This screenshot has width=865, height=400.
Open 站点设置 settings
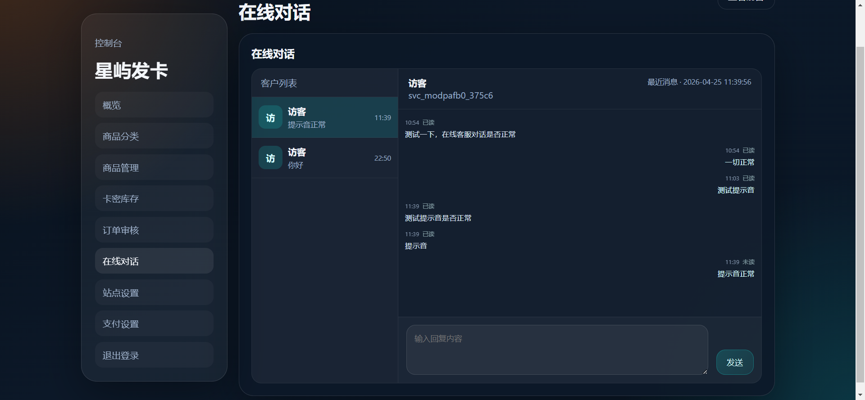point(154,292)
